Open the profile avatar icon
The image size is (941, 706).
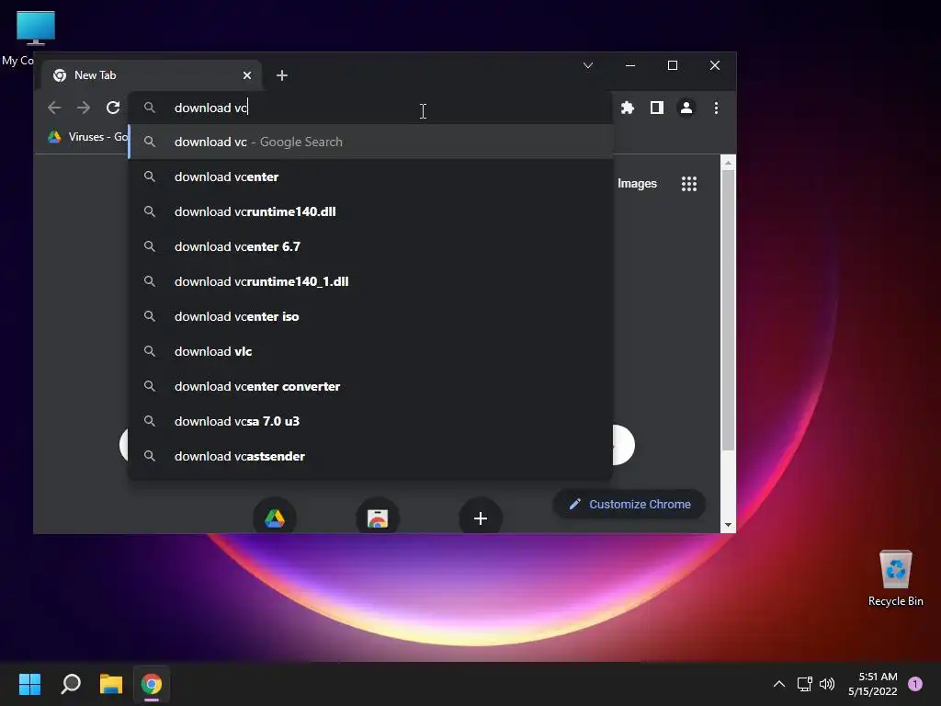click(686, 108)
